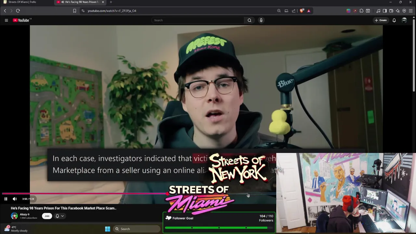Image resolution: width=416 pixels, height=234 pixels.
Task: Open the Atozy channel name link
Action: click(x=23, y=214)
